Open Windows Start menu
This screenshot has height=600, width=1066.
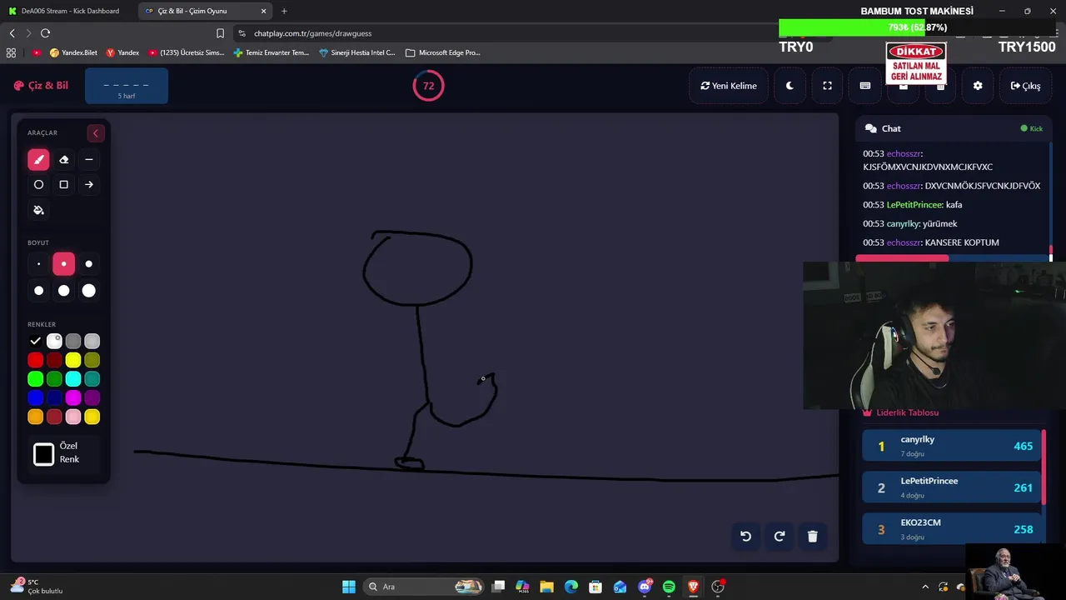[349, 587]
